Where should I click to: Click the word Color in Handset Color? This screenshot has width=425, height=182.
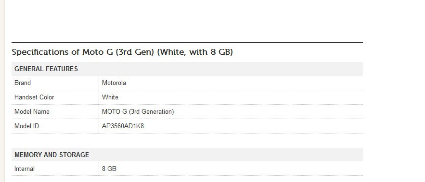point(47,97)
